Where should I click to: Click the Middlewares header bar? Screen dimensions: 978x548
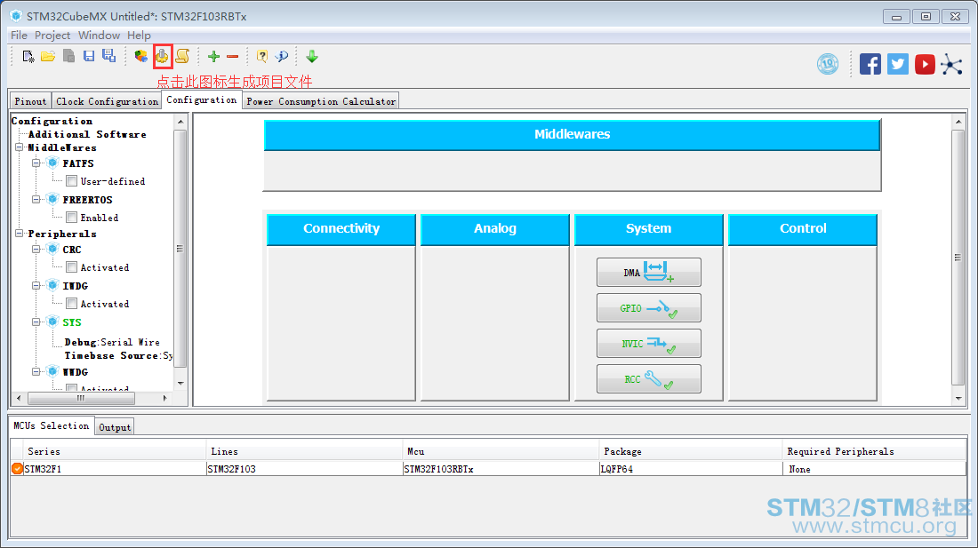572,134
